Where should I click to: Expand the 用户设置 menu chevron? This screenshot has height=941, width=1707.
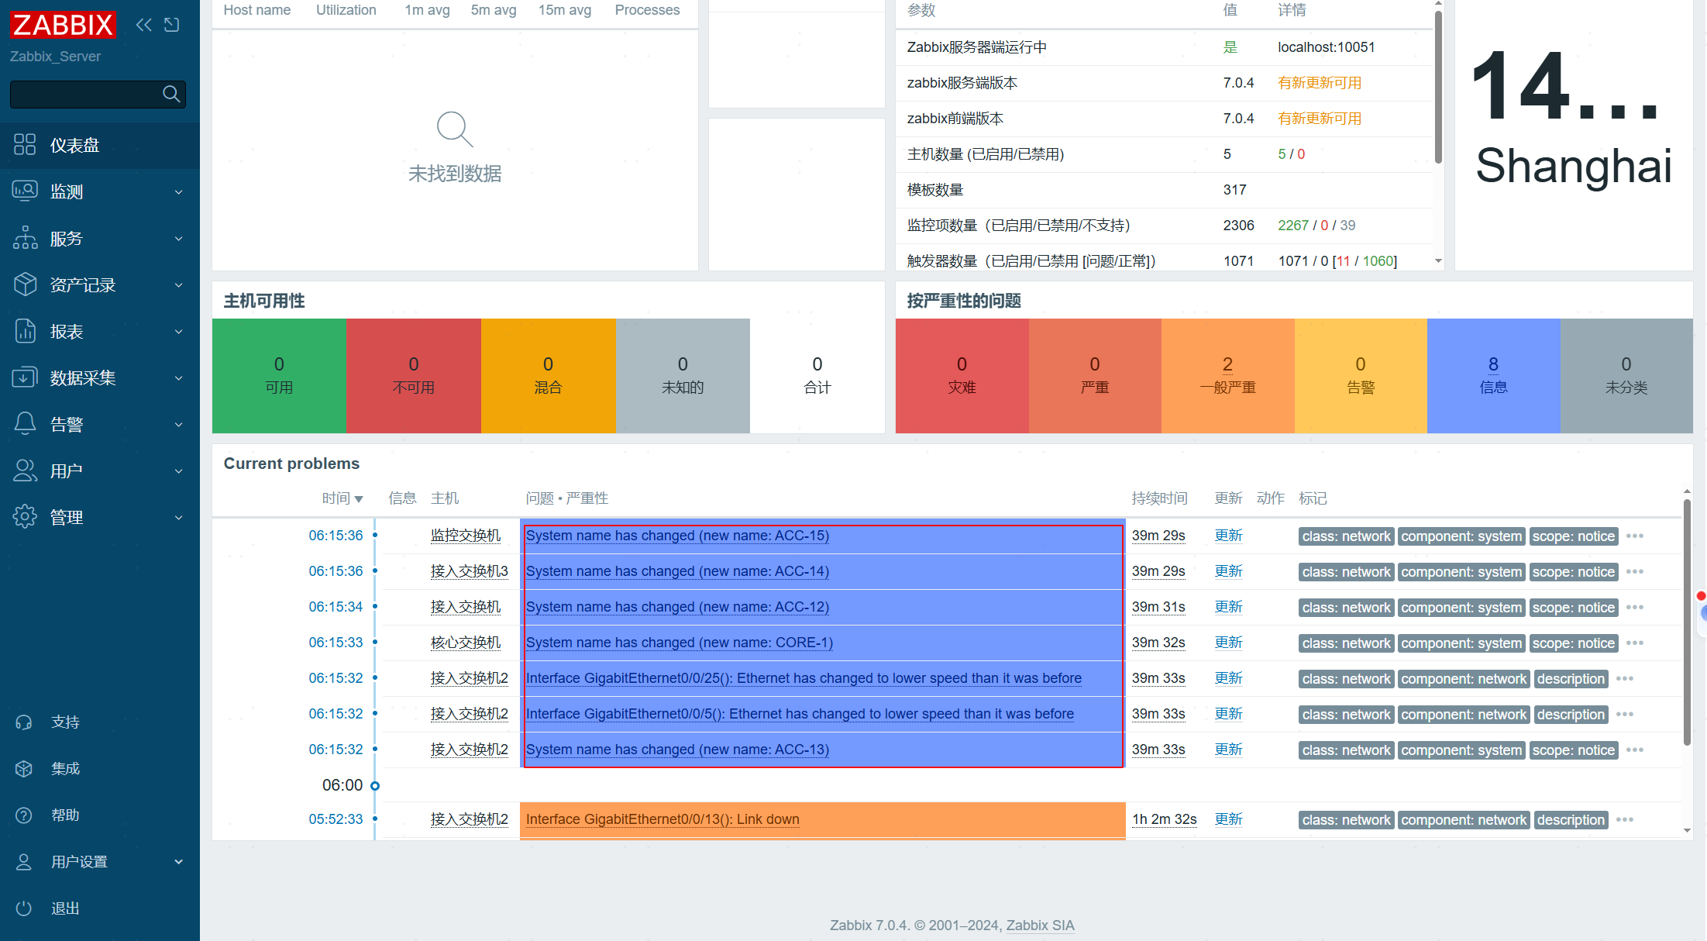[x=179, y=862]
